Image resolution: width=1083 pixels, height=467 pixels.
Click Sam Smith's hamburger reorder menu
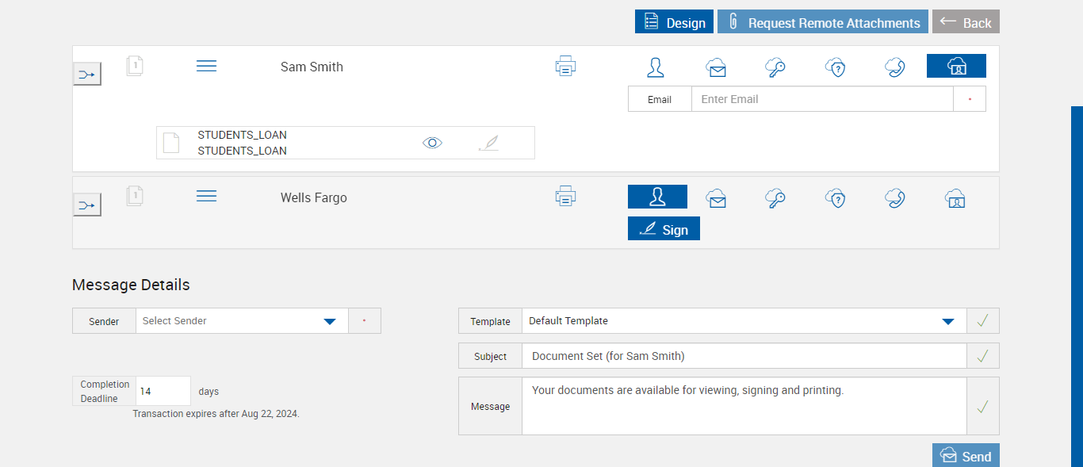[x=206, y=67]
